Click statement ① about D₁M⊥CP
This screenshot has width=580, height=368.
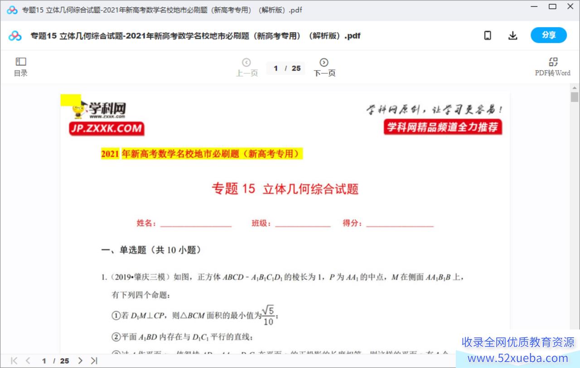click(195, 315)
